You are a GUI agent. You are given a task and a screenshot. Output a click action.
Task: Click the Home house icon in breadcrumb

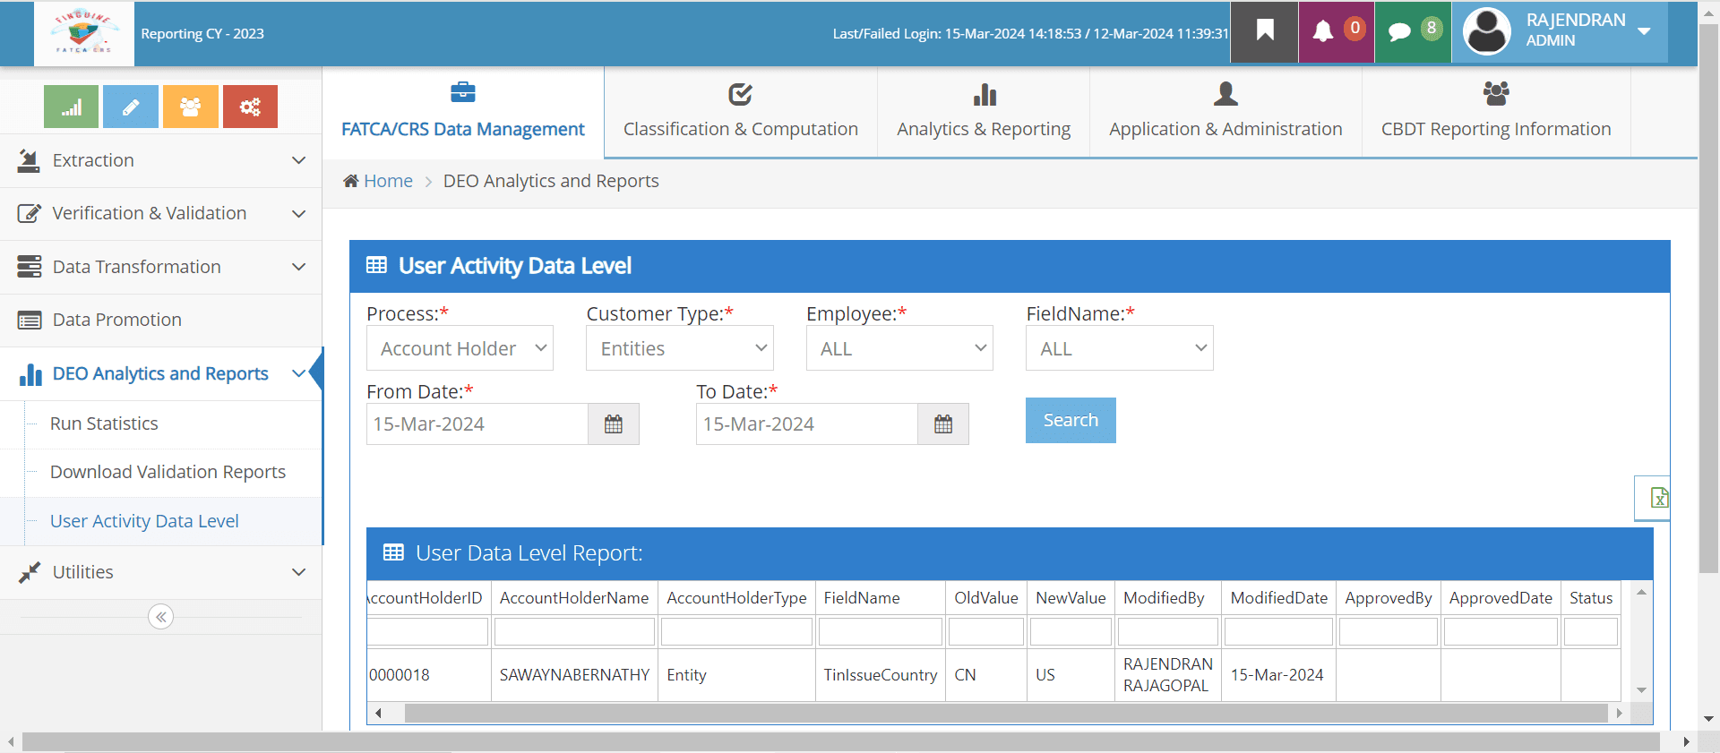[351, 181]
